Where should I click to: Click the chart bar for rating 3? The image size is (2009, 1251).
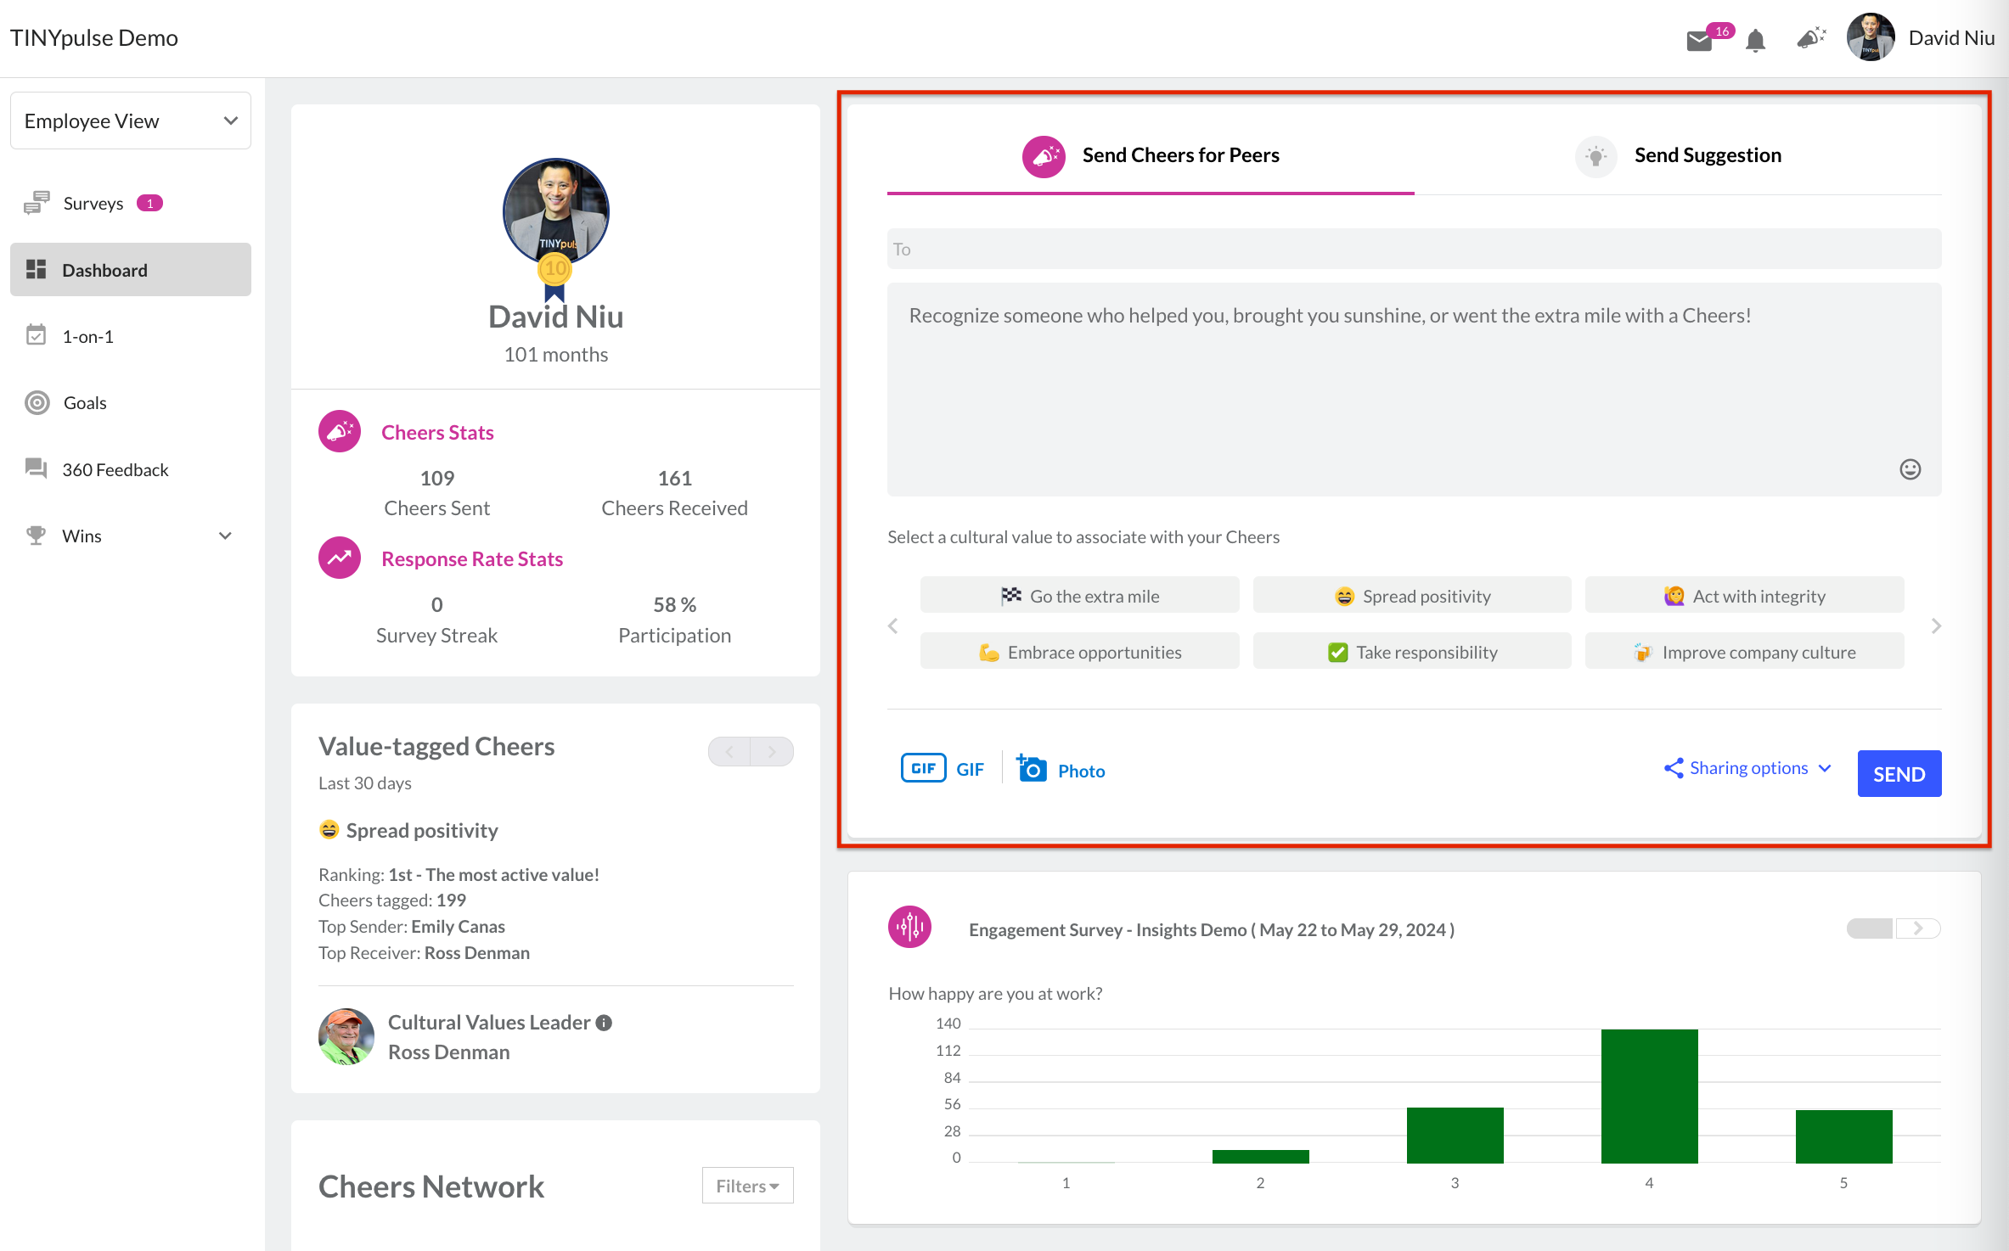tap(1455, 1135)
